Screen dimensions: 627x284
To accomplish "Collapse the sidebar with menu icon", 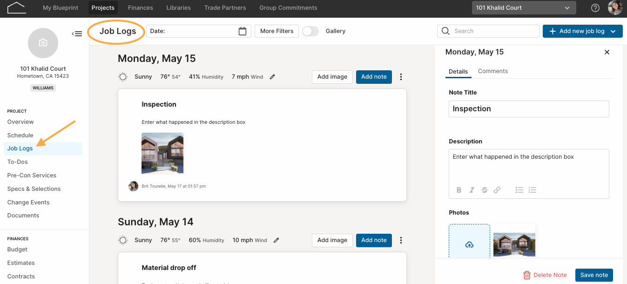I will click(77, 34).
